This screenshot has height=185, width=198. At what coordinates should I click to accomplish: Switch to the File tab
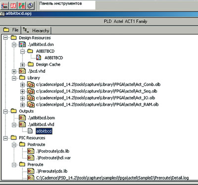11,30
